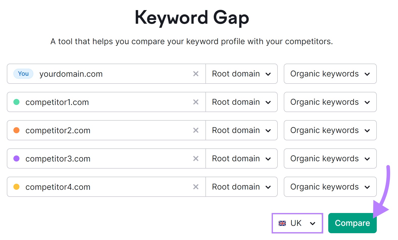Image resolution: width=398 pixels, height=240 pixels.
Task: Remove competitor4.com using the X icon
Action: click(x=196, y=187)
